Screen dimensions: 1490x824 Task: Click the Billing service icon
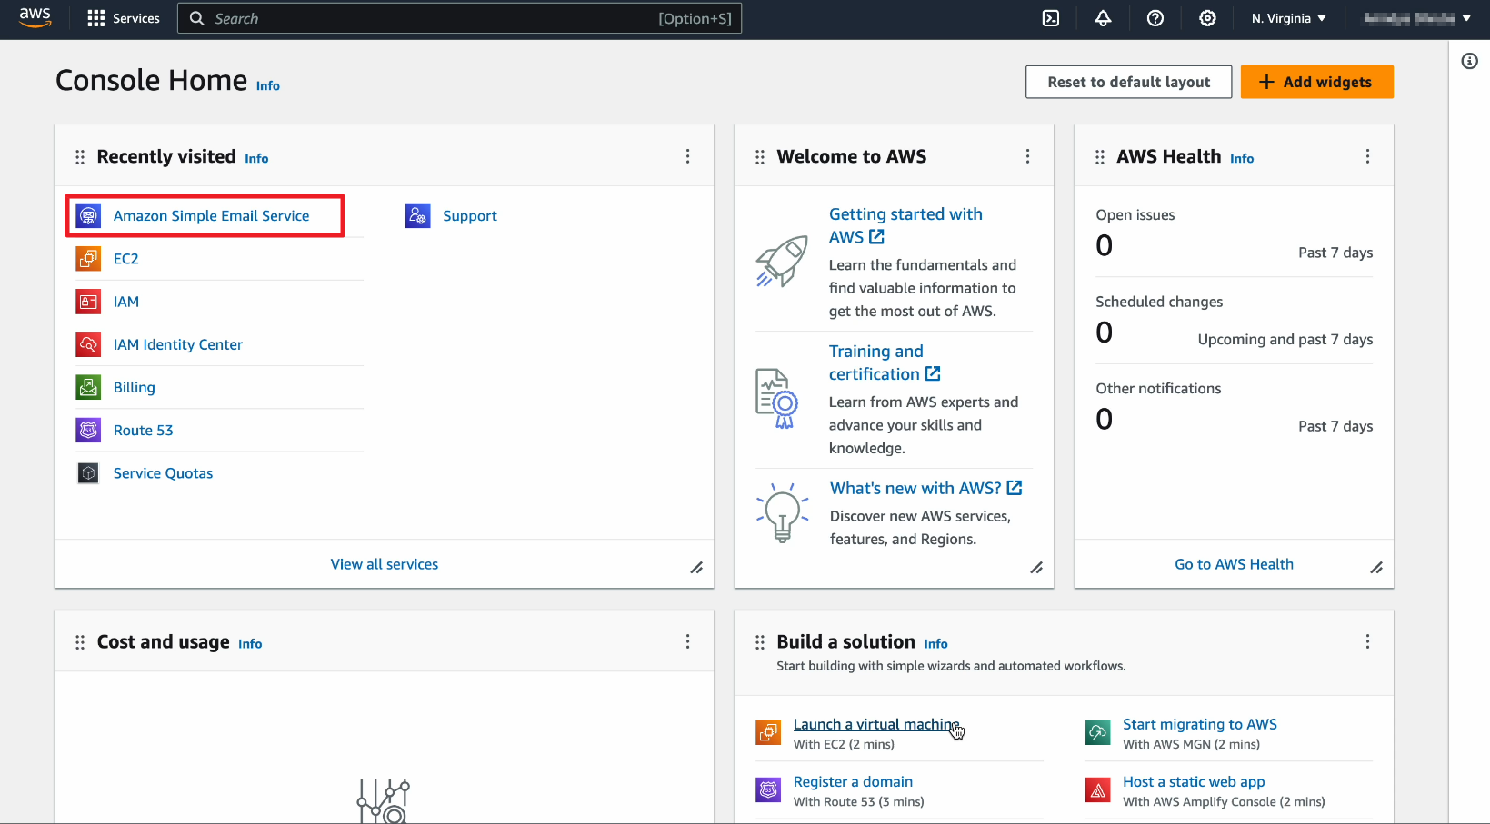click(x=88, y=388)
